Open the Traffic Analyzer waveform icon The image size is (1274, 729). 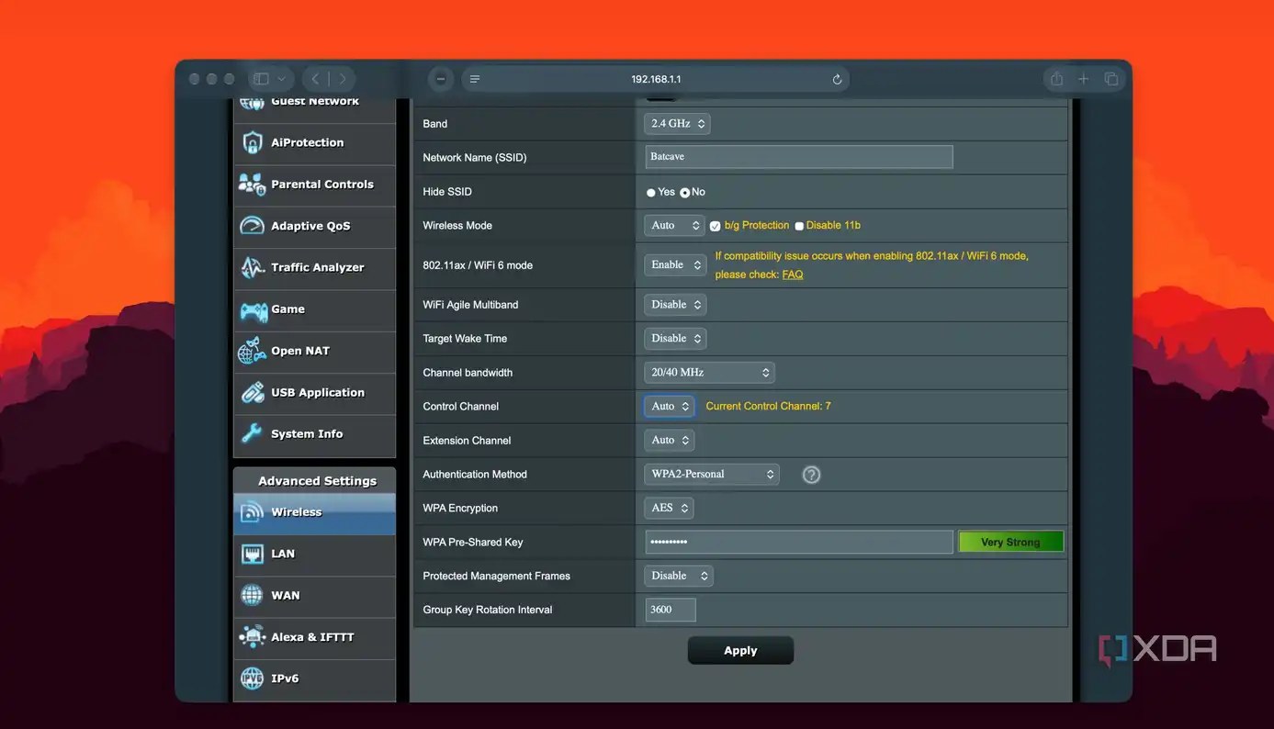tap(253, 267)
